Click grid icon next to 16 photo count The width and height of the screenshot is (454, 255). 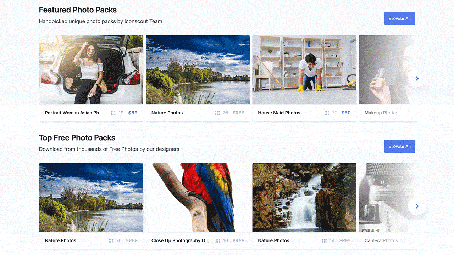click(217, 241)
